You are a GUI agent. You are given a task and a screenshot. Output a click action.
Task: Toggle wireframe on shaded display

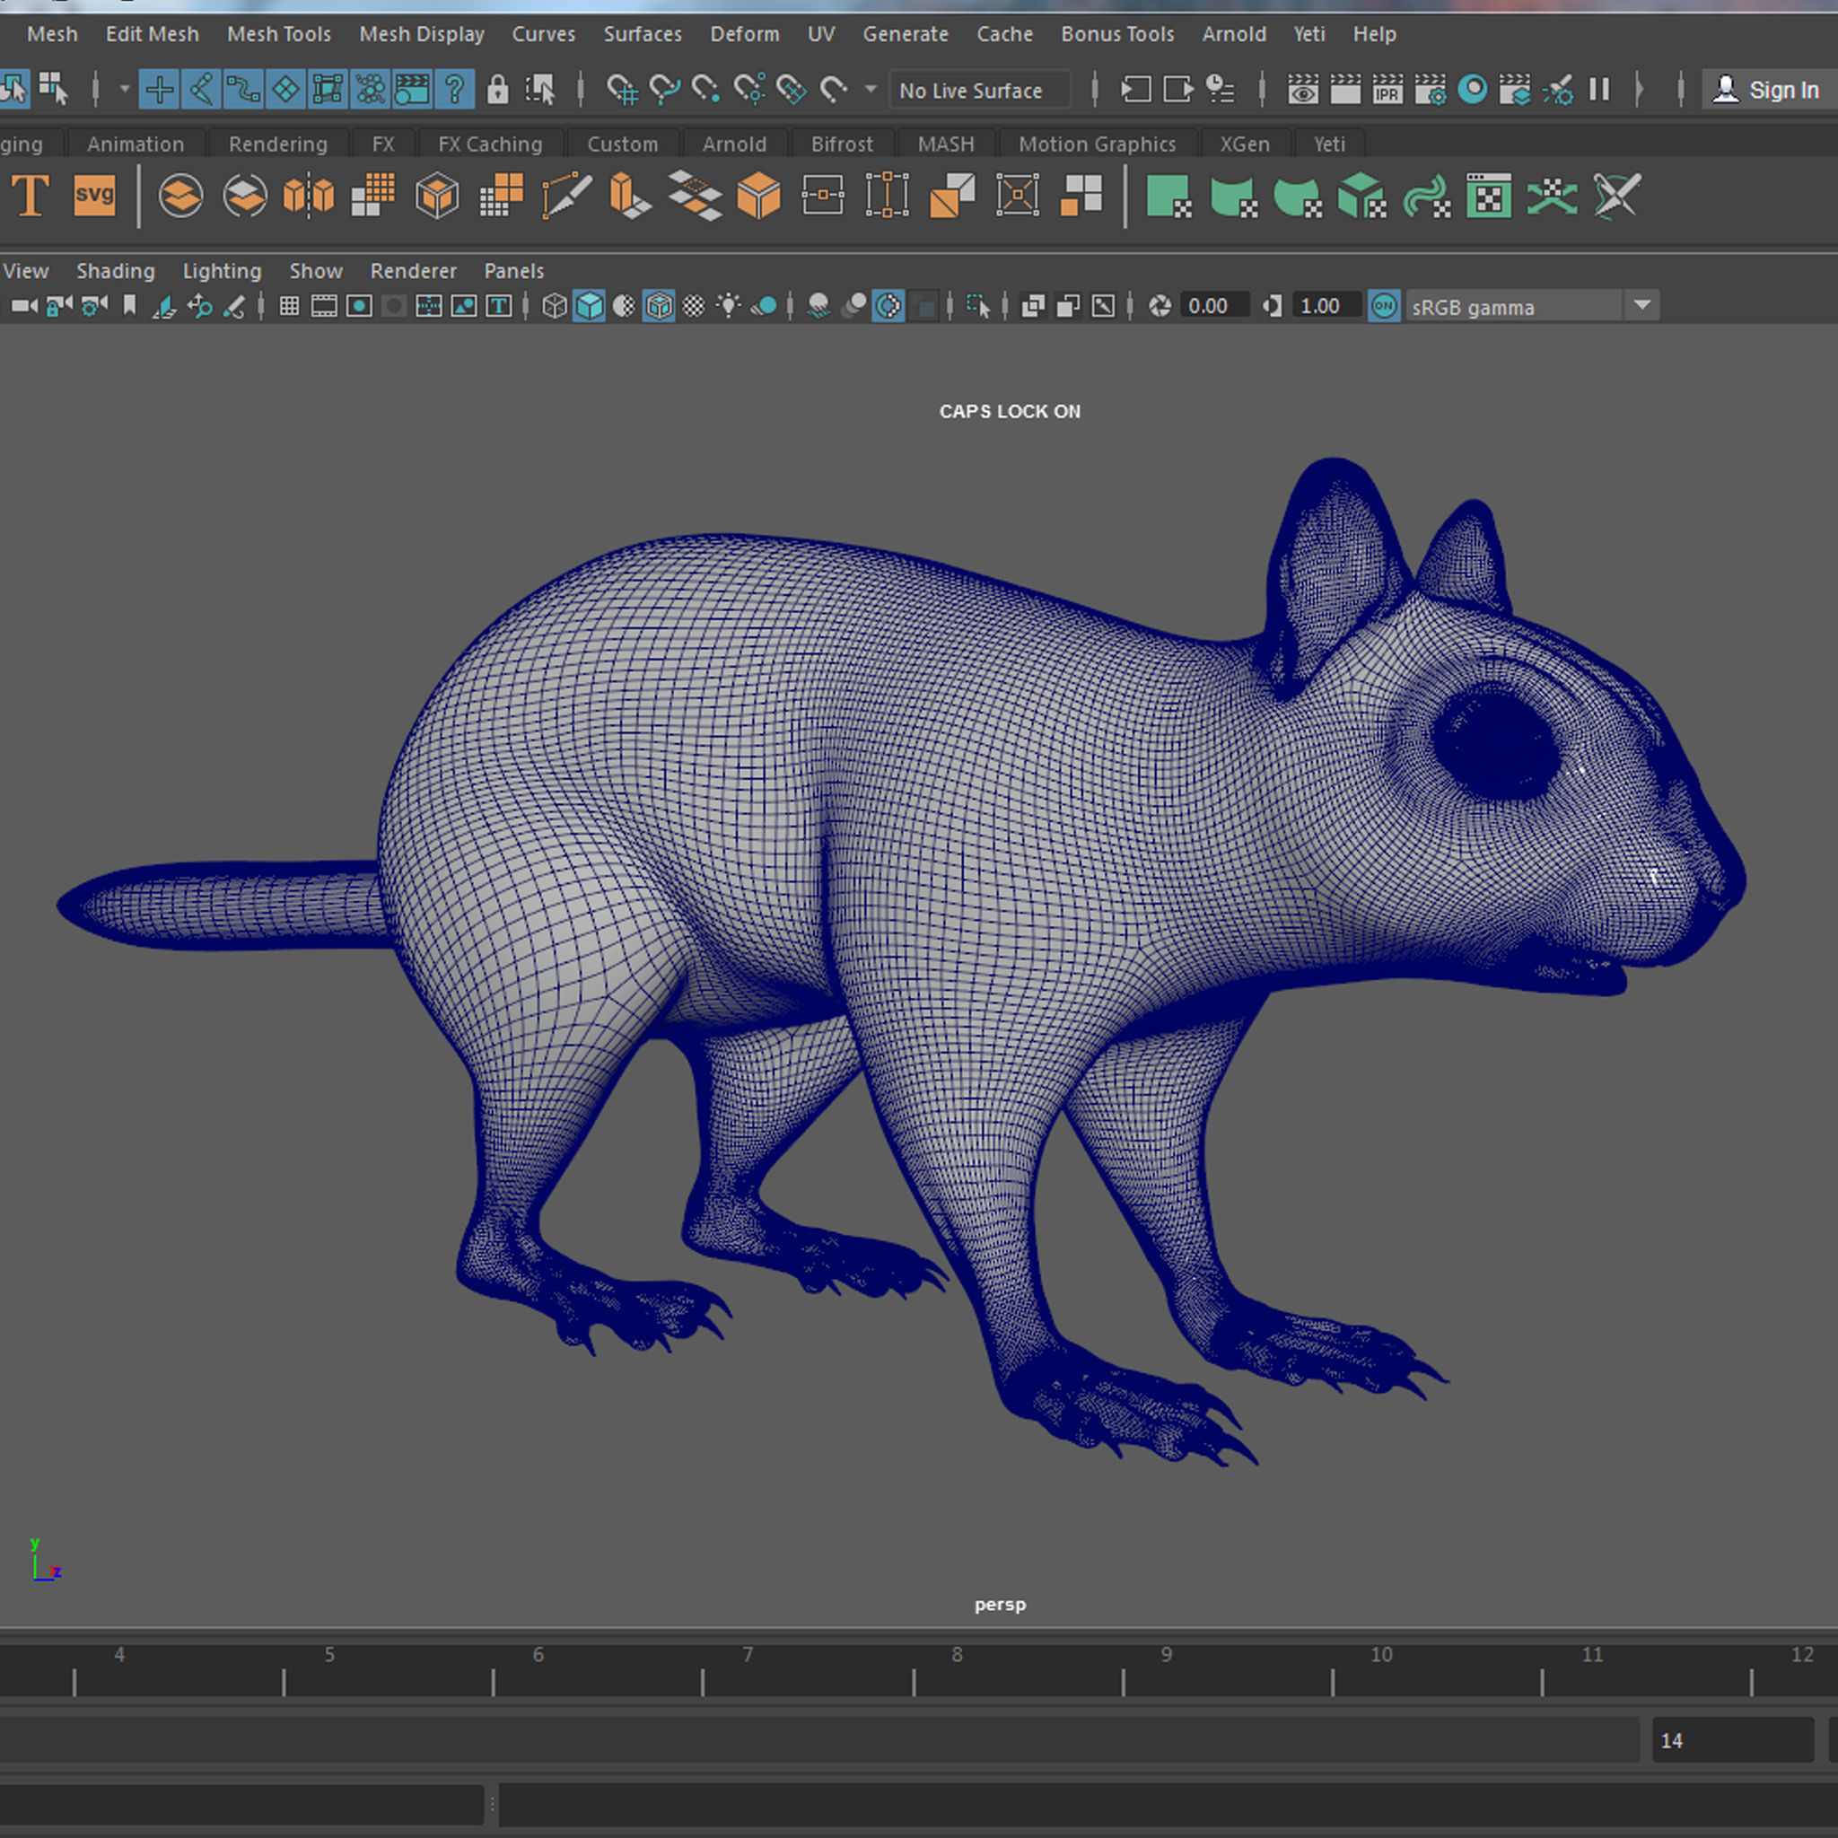tap(659, 306)
